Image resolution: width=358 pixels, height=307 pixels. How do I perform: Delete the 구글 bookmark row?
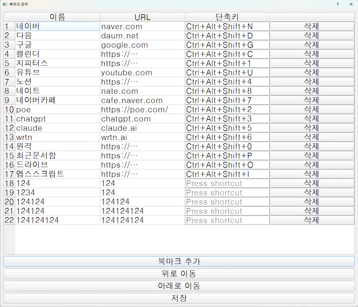[x=312, y=45]
